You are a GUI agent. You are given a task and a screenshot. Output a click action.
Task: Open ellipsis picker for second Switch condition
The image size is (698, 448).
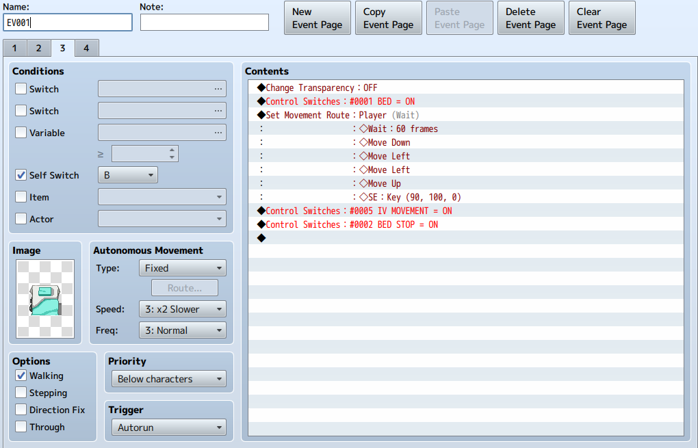click(x=218, y=111)
